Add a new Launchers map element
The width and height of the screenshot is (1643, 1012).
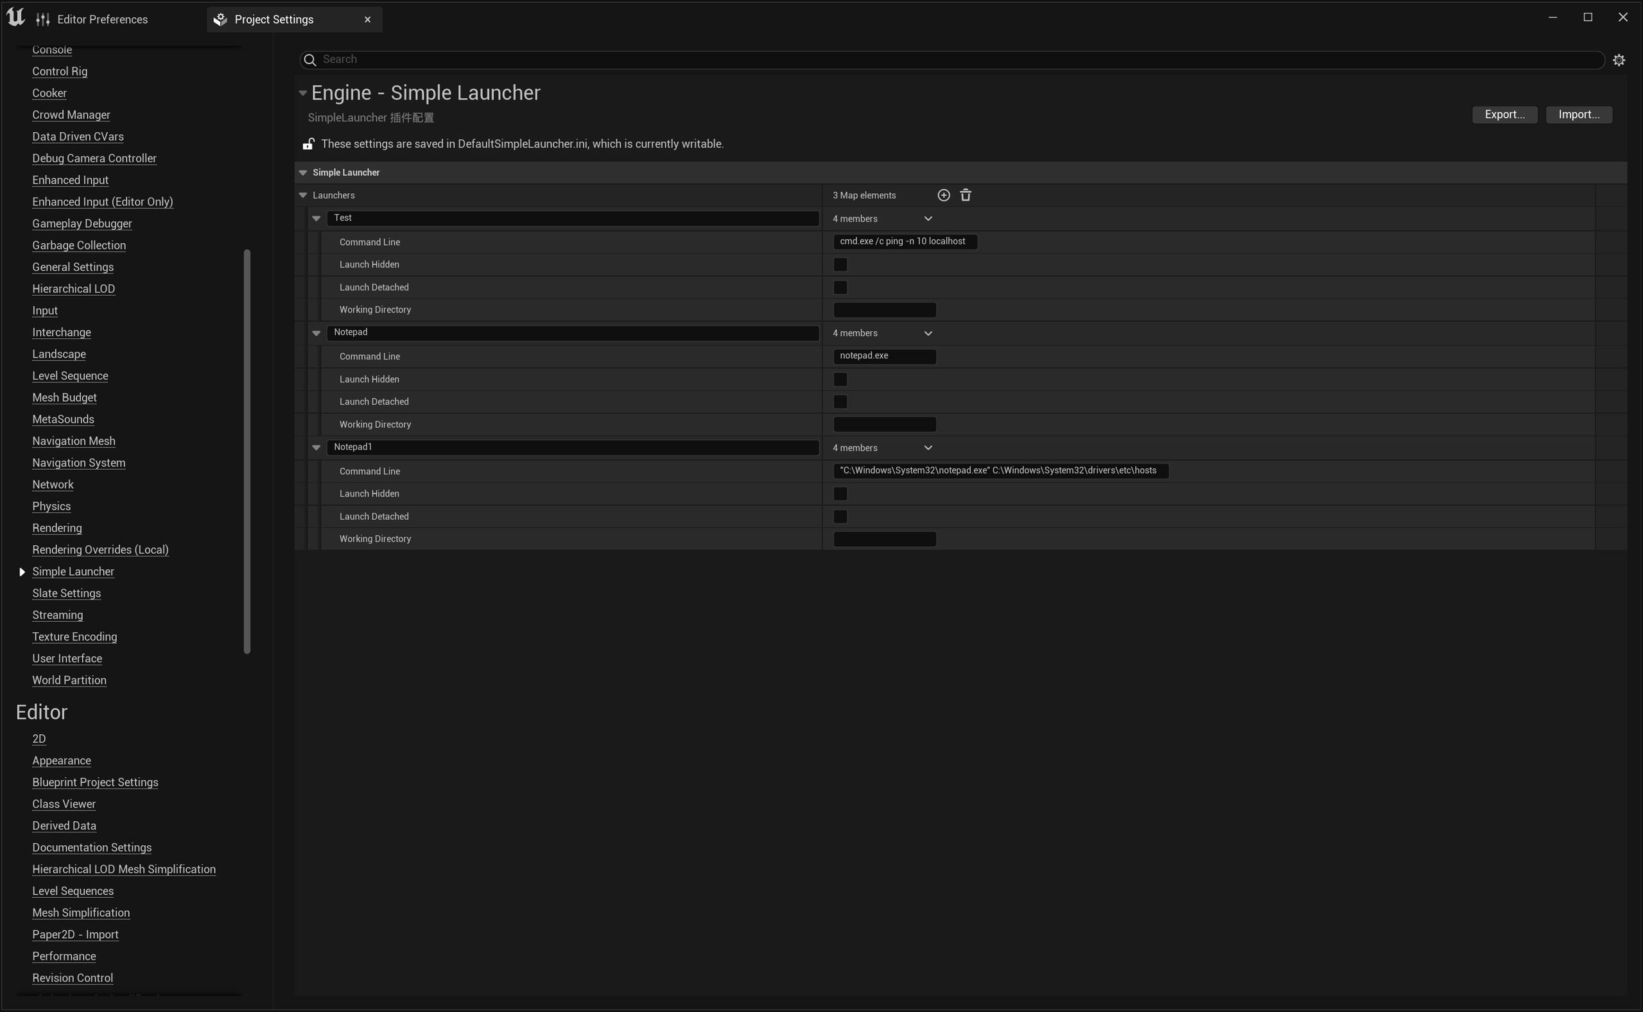(x=943, y=196)
